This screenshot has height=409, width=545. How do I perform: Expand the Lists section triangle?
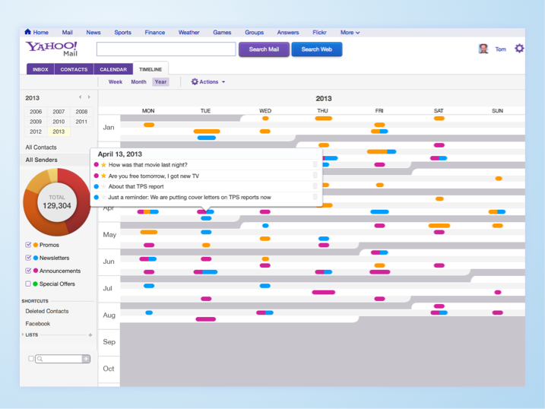(23, 334)
